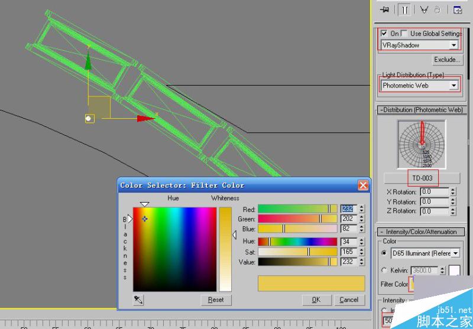Click the Red value field showing 232
The image size is (473, 329).
coord(349,209)
